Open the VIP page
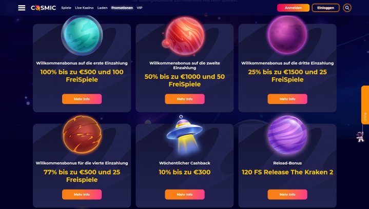Image resolution: width=369 pixels, height=209 pixels. (x=140, y=8)
